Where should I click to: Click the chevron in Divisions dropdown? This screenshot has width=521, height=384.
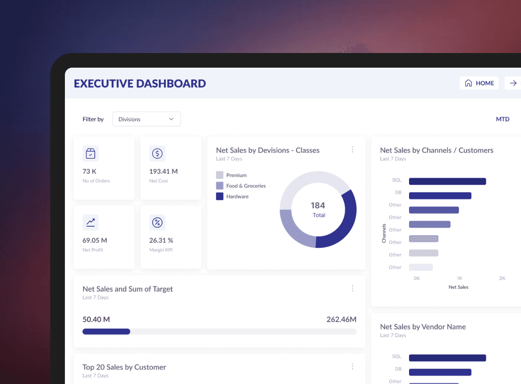pyautogui.click(x=171, y=119)
